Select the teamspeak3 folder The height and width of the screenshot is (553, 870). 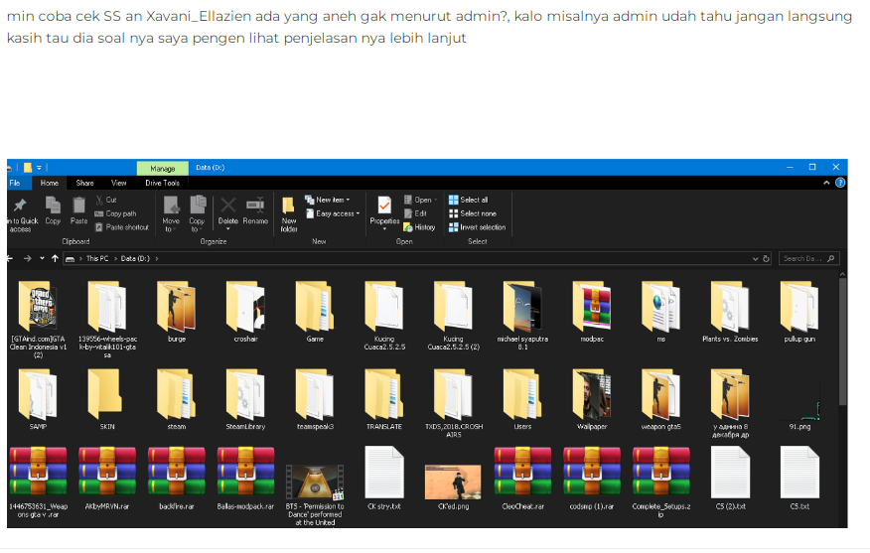315,399
